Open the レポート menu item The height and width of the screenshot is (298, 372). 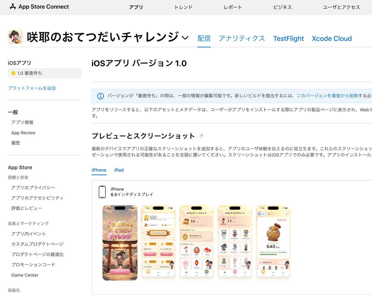(233, 7)
